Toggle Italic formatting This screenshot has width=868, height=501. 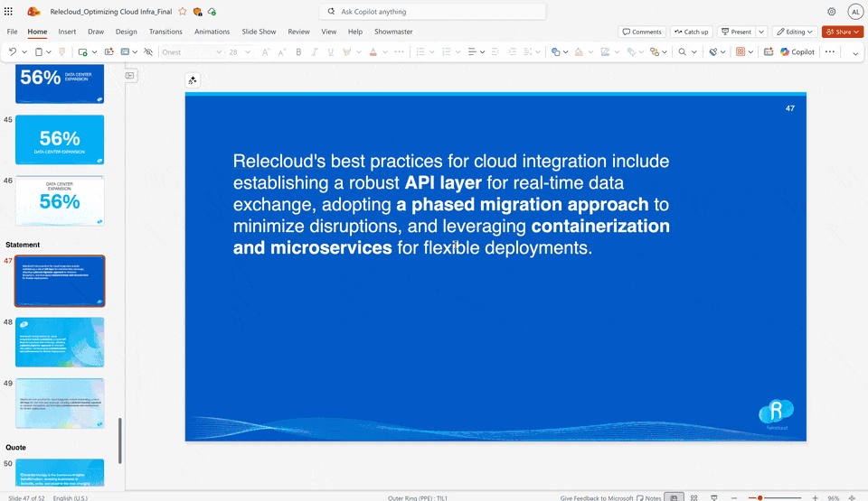tap(315, 52)
